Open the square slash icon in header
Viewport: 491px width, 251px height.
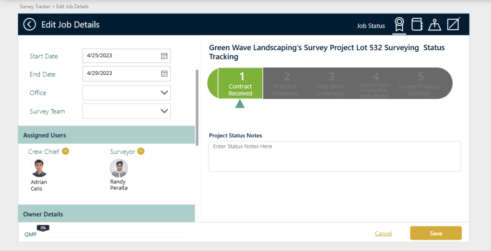pos(453,24)
